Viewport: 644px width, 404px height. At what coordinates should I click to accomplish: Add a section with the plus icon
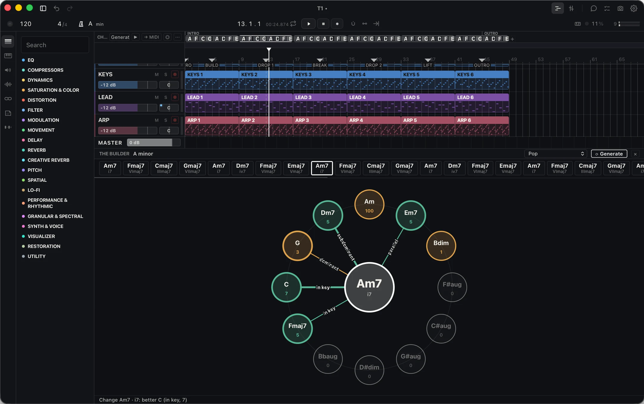(x=512, y=39)
